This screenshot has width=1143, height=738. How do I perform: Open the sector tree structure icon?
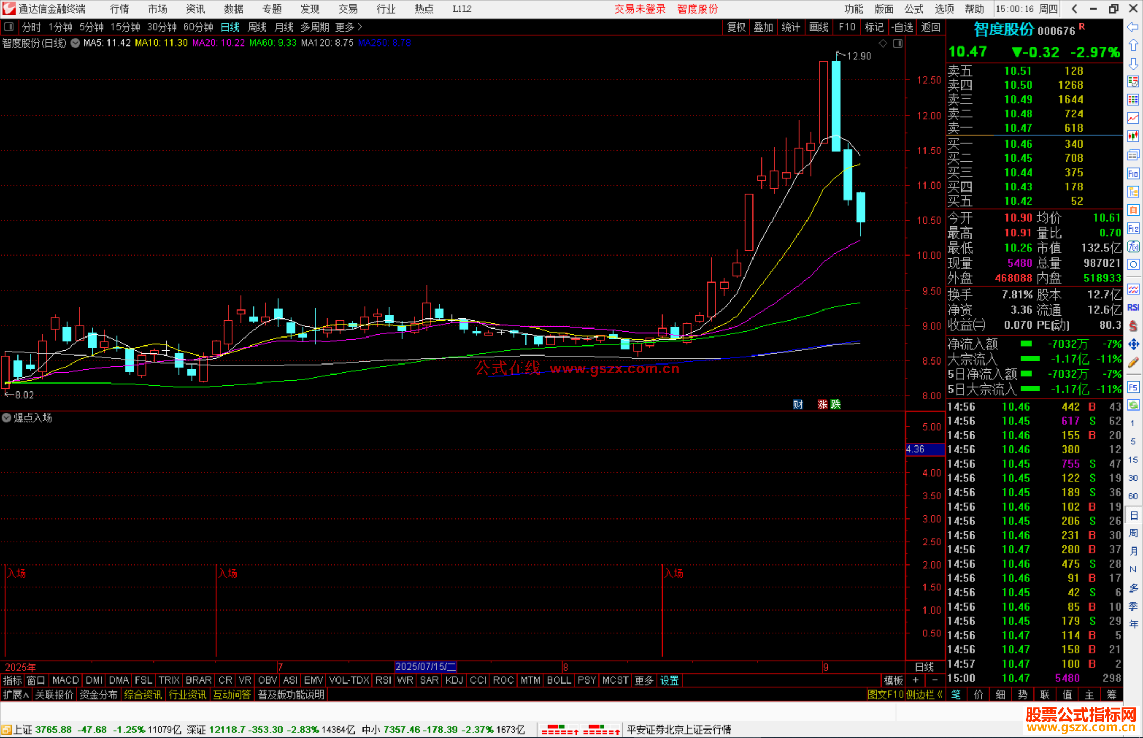click(1133, 192)
